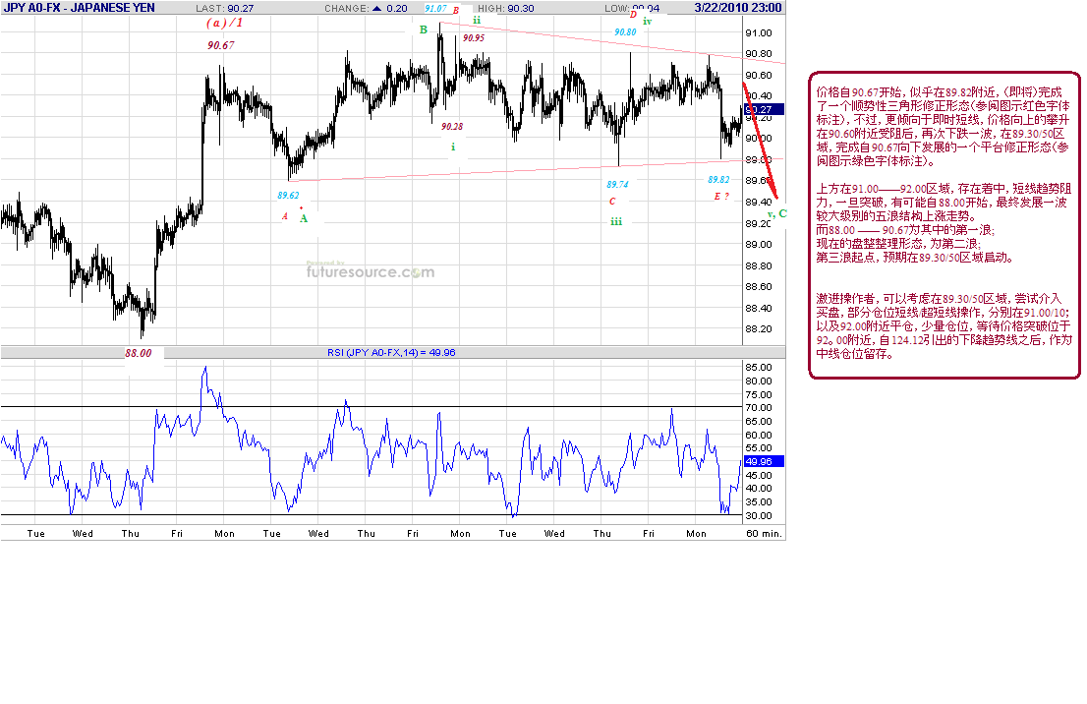Click the 'JPY A0-FX - JAPANESE YEN' chart title

79,8
